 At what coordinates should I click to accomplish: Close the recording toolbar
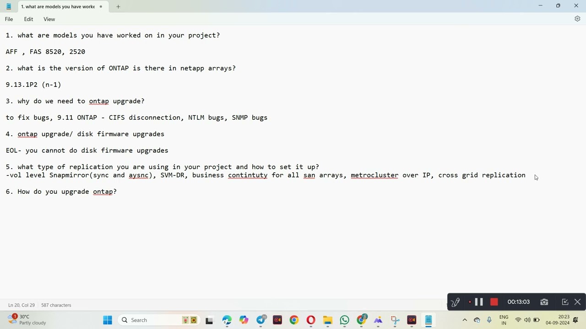[x=578, y=302]
